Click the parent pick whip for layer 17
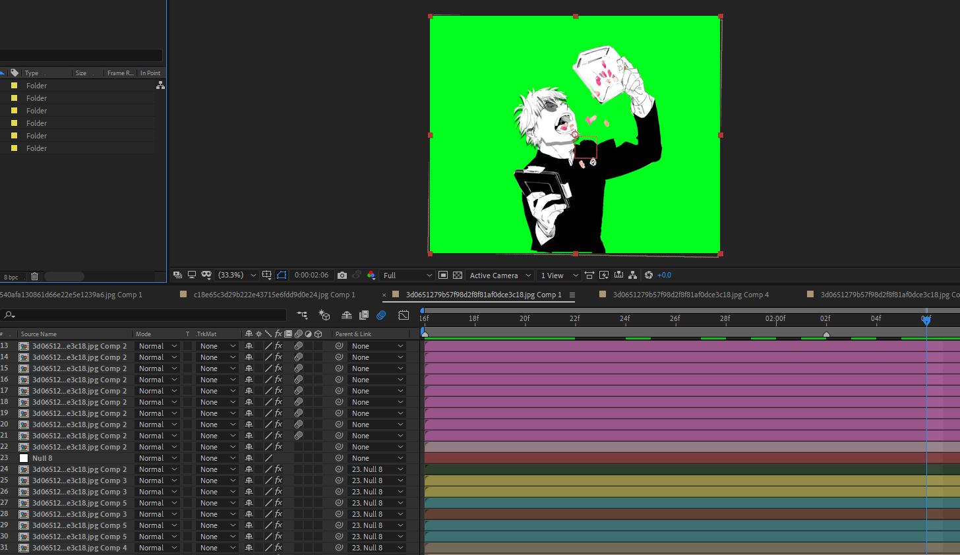Image resolution: width=960 pixels, height=555 pixels. 339,391
